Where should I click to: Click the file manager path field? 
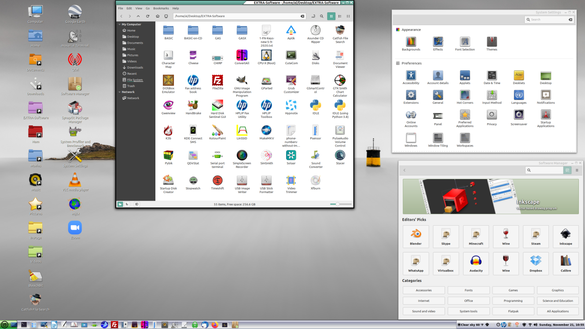point(239,16)
